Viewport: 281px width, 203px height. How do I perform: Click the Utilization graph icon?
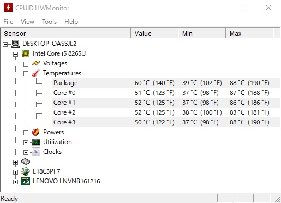[x=36, y=142]
